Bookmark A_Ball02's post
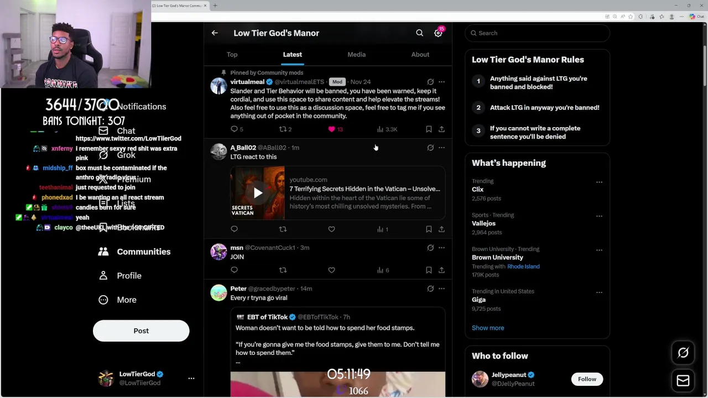 click(429, 229)
